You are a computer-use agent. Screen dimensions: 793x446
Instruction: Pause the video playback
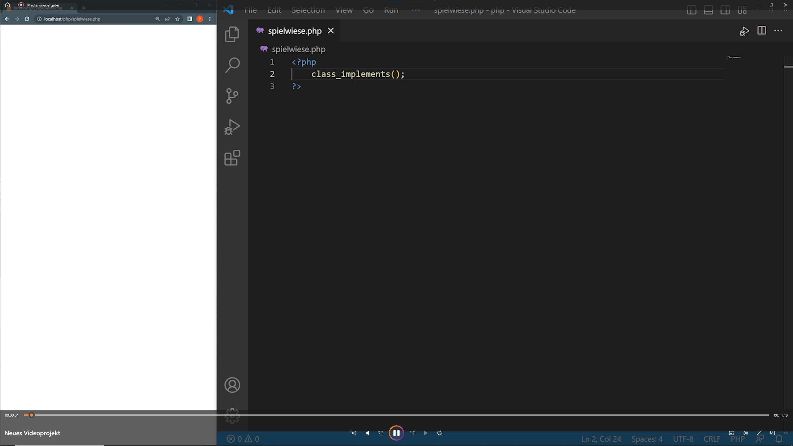pos(396,433)
